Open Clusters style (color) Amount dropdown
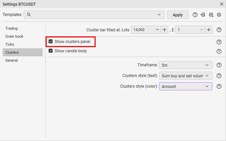This screenshot has height=141, width=226. click(x=186, y=86)
